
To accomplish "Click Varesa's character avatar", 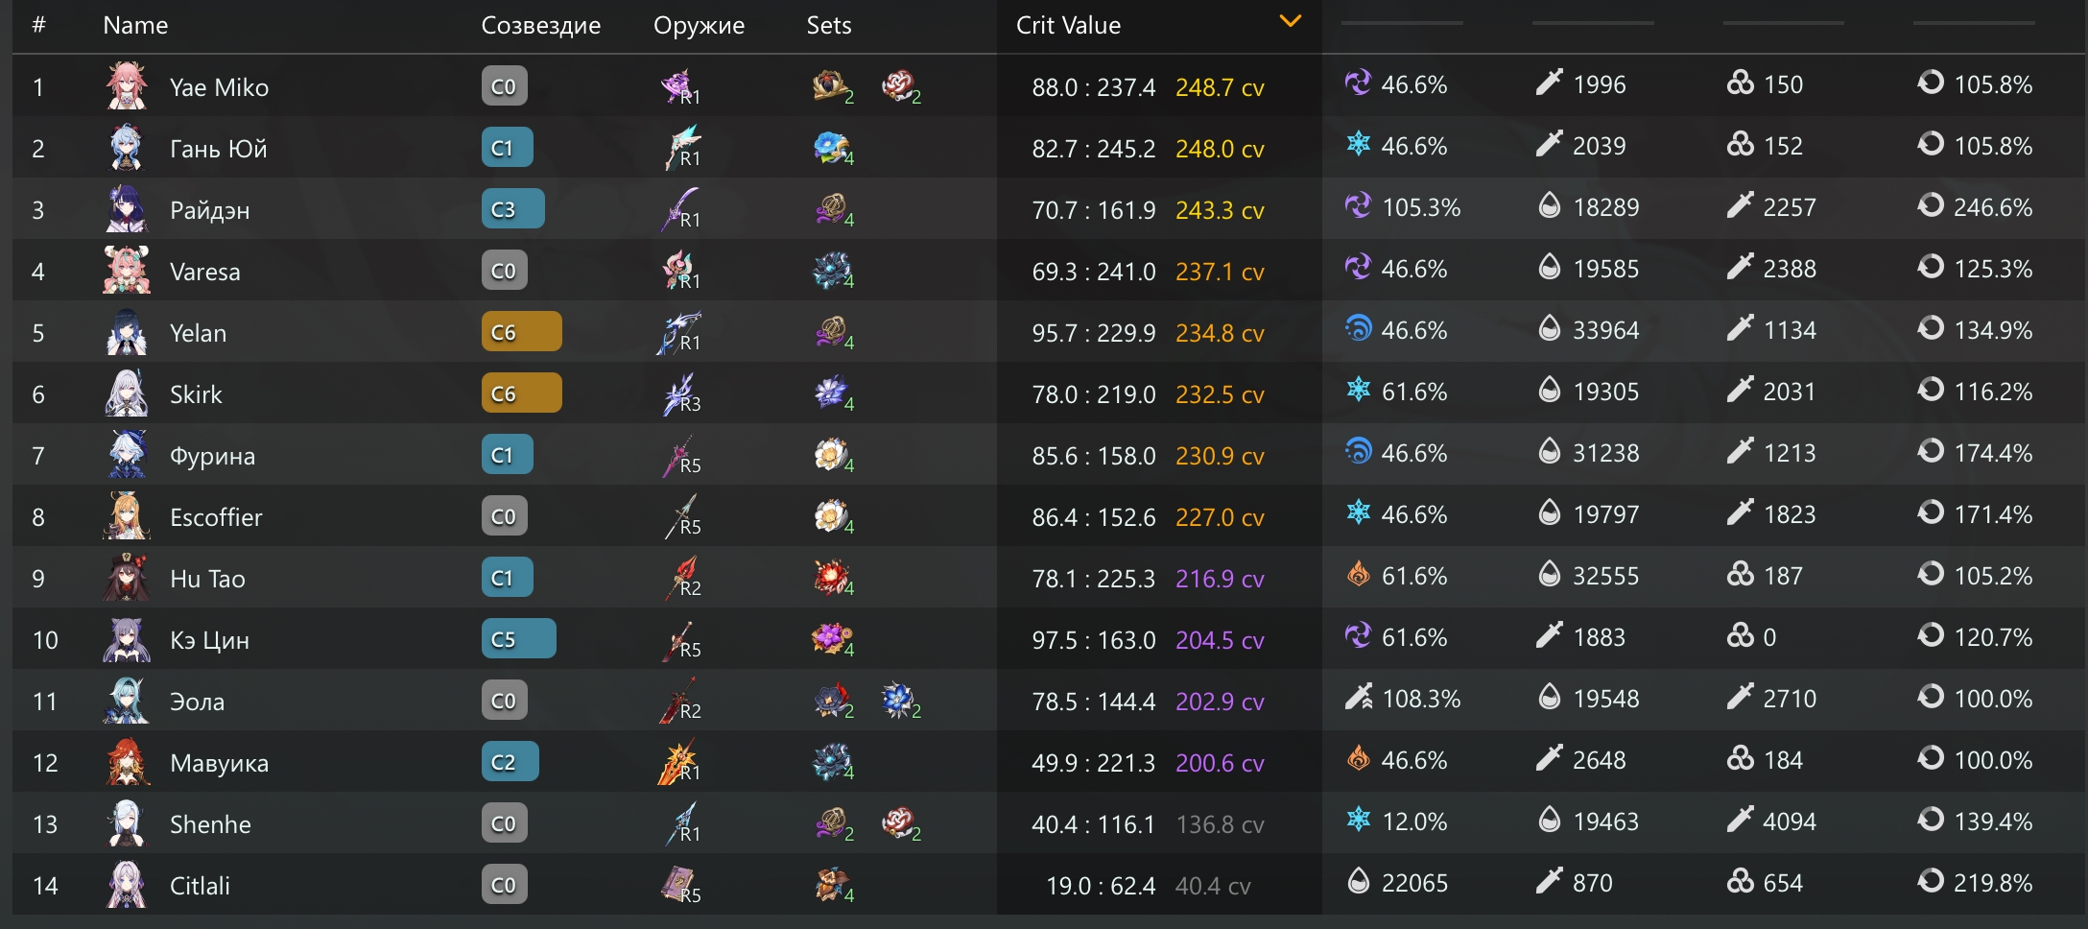I will (126, 271).
